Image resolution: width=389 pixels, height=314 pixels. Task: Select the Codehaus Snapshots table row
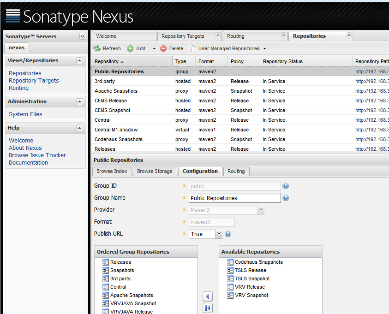(240, 139)
